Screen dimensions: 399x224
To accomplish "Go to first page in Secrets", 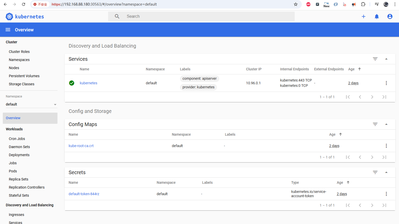I will pos(348,205).
